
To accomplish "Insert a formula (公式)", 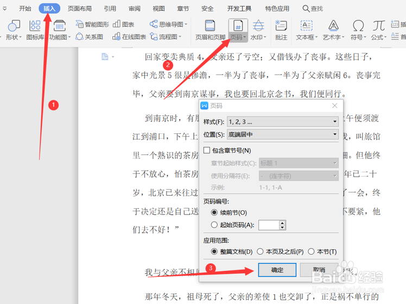I will click(378, 30).
